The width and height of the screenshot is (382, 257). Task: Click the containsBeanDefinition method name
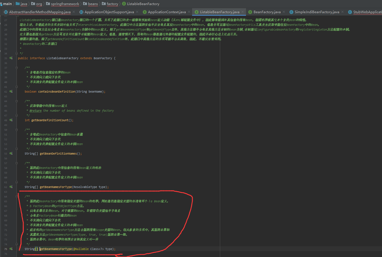[x=57, y=91]
